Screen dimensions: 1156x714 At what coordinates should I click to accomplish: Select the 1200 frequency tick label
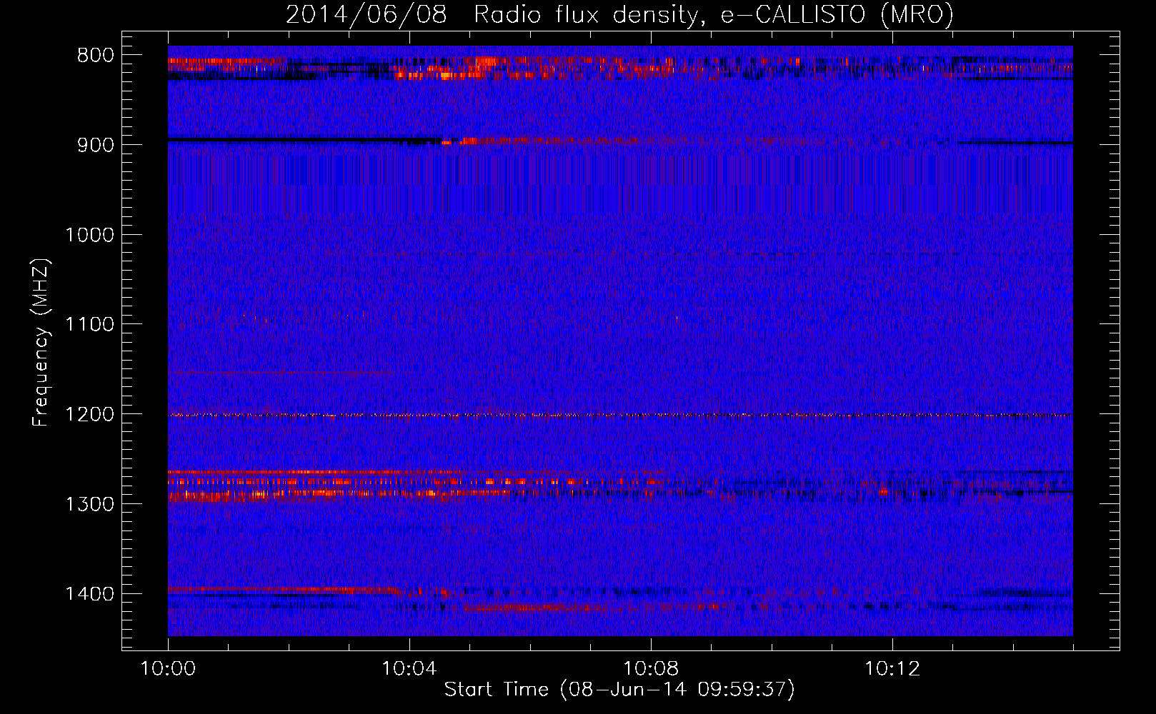[x=89, y=415]
